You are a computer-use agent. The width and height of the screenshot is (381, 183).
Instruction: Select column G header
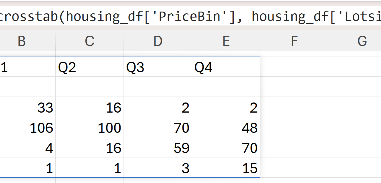click(x=362, y=41)
